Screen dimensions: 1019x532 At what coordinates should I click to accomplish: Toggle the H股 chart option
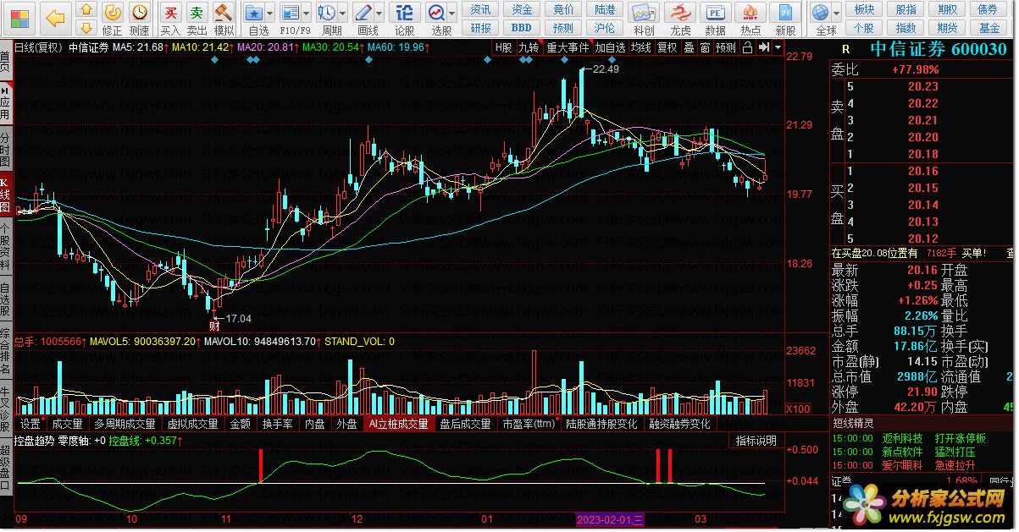504,47
